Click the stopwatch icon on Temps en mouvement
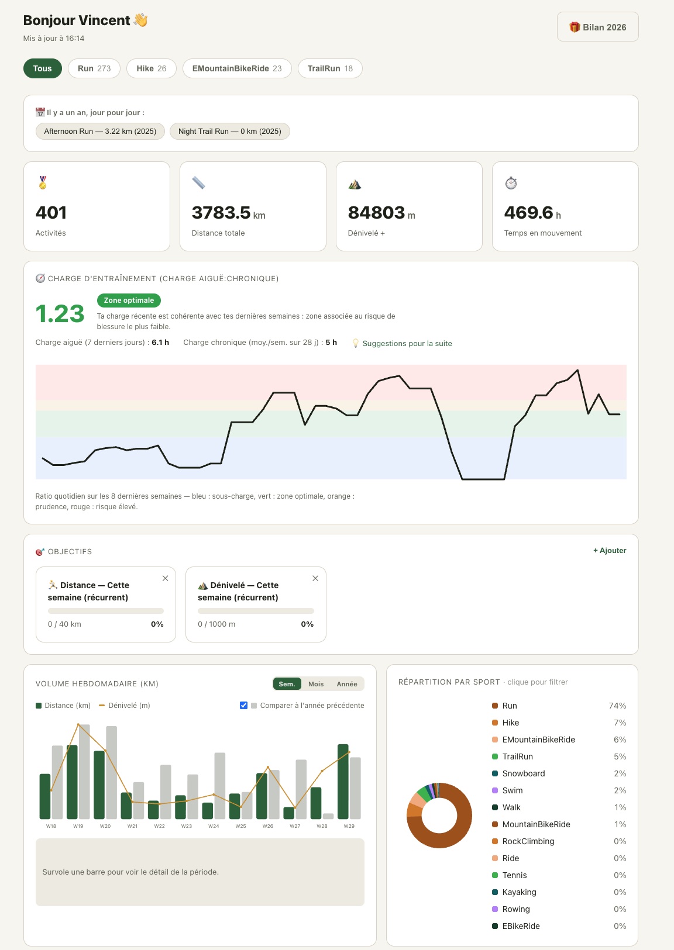674x950 pixels. click(511, 183)
